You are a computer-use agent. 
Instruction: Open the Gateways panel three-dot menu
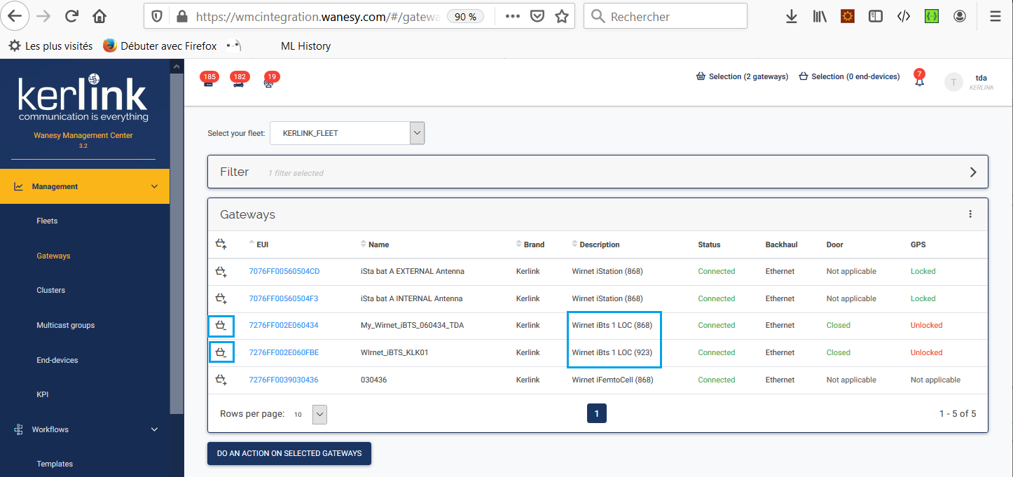(970, 214)
